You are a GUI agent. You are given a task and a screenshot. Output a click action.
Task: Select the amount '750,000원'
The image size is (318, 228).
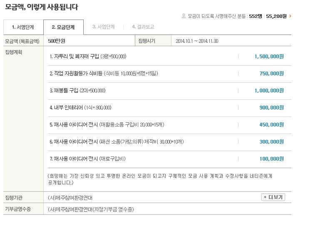click(x=271, y=73)
